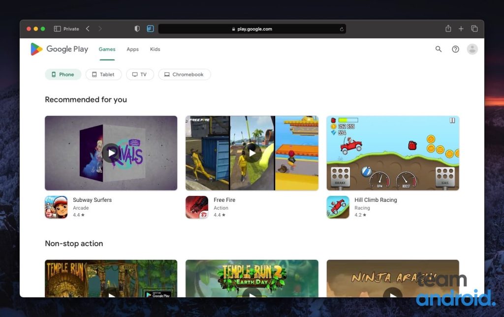Click the privacy shield icon in toolbar

pyautogui.click(x=137, y=29)
